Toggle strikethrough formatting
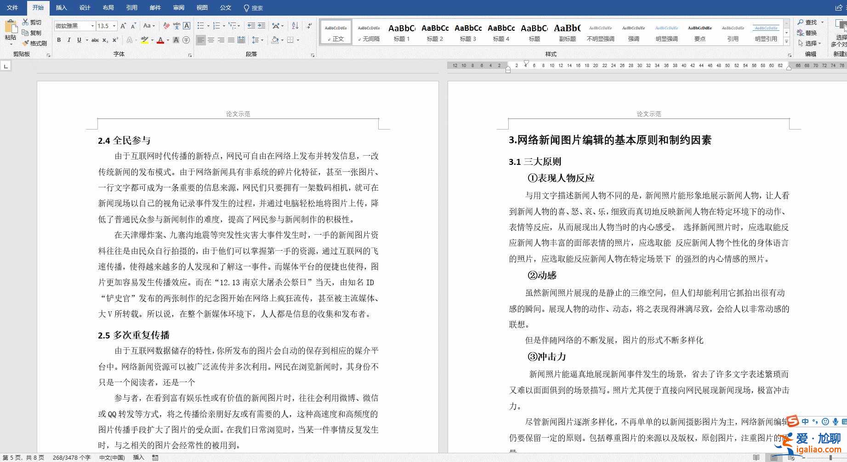 click(x=96, y=40)
